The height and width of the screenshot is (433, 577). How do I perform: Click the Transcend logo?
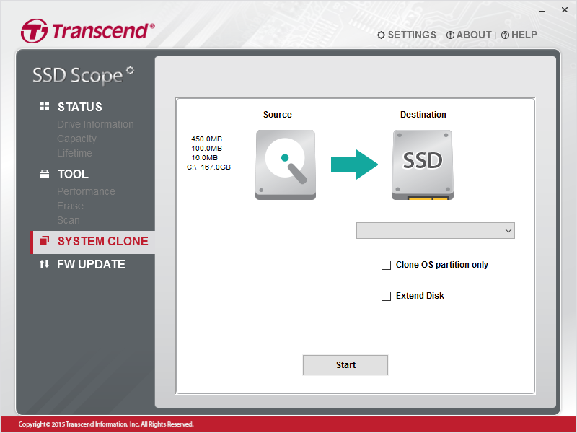87,31
